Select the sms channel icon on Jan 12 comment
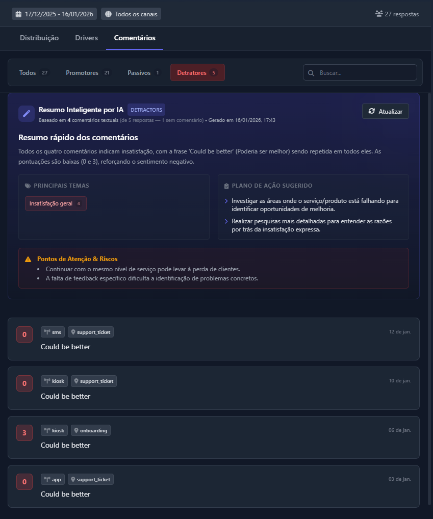433x519 pixels. tap(46, 332)
